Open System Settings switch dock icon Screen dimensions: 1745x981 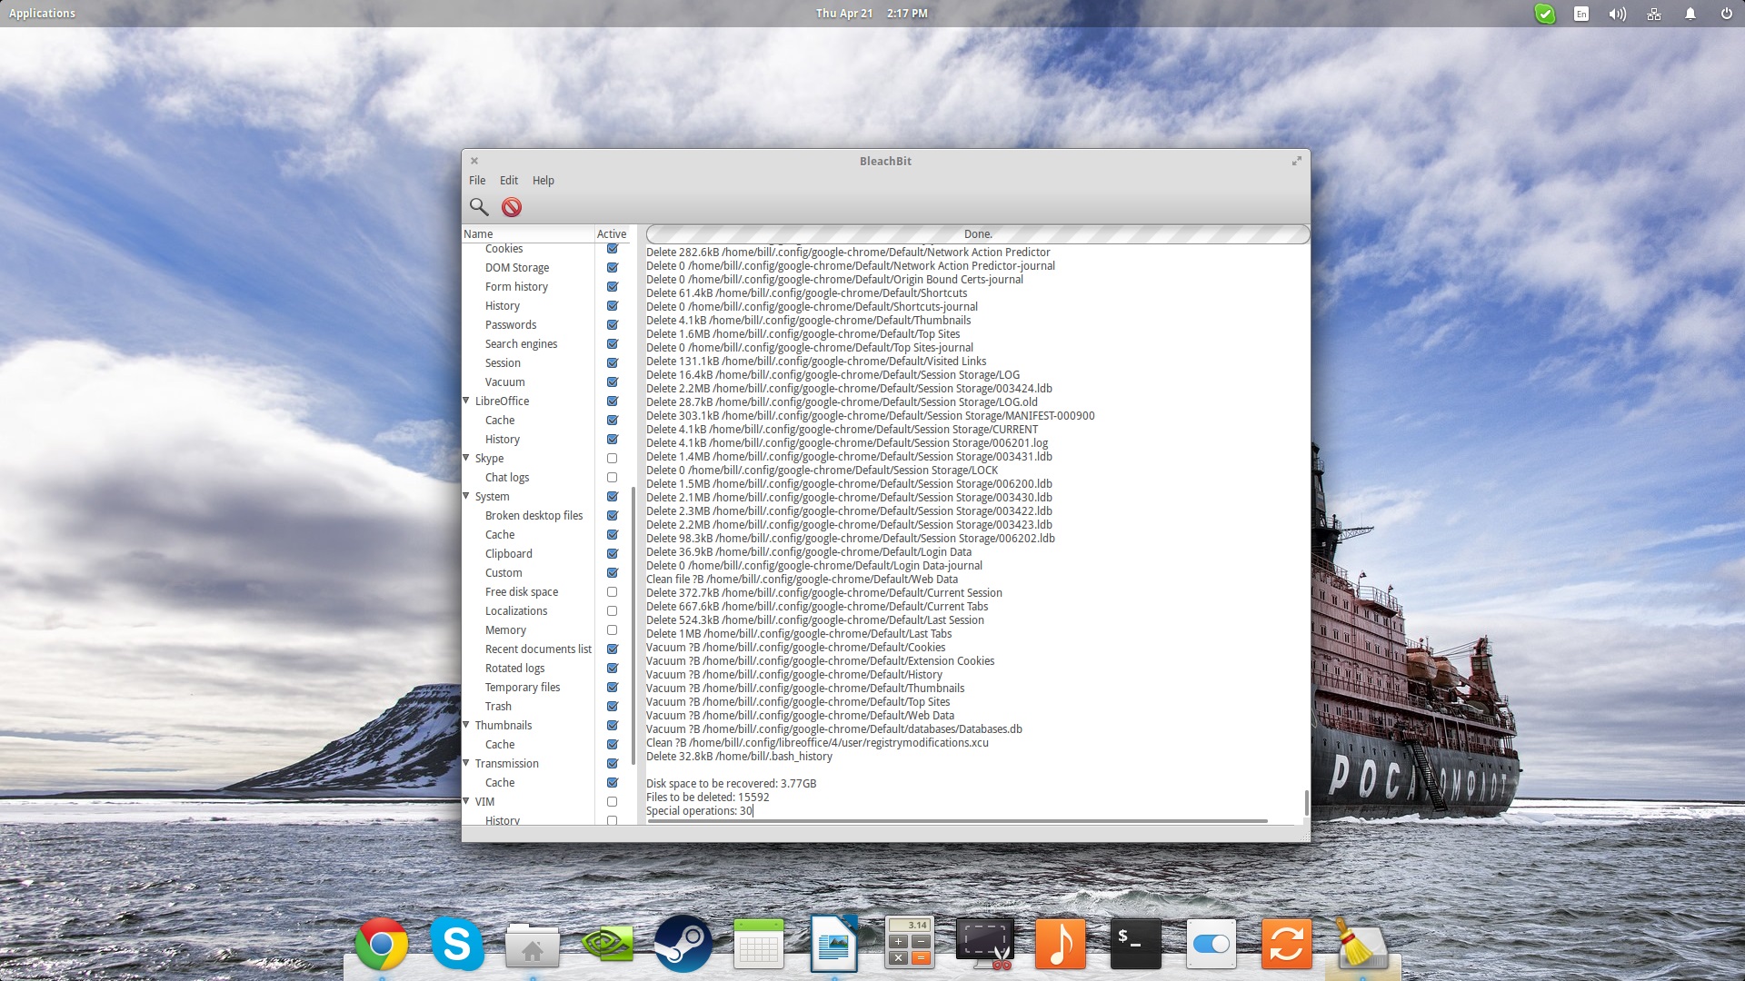tap(1212, 944)
